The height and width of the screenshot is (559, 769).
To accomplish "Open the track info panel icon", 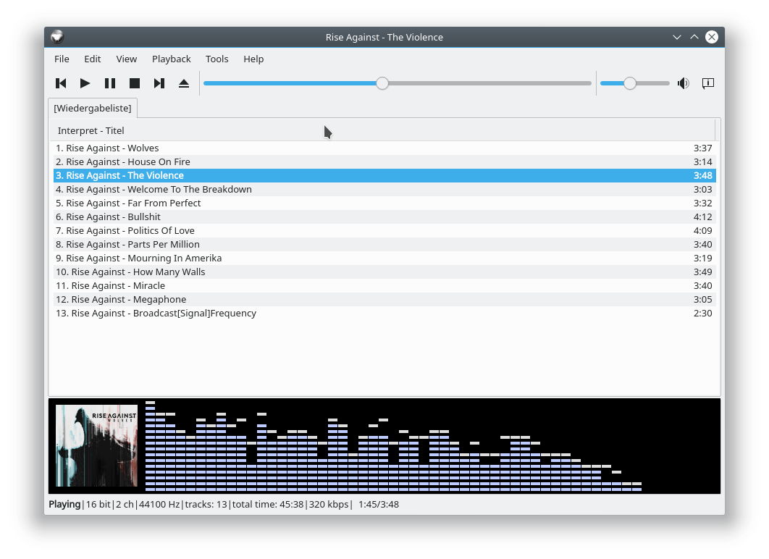I will point(707,83).
